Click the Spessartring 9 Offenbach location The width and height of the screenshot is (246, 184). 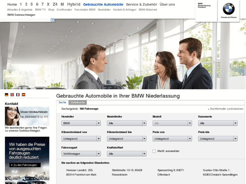pyautogui.click(x=171, y=173)
